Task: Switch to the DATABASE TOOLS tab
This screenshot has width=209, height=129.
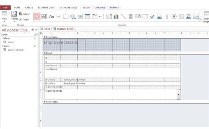Action: 68,8
